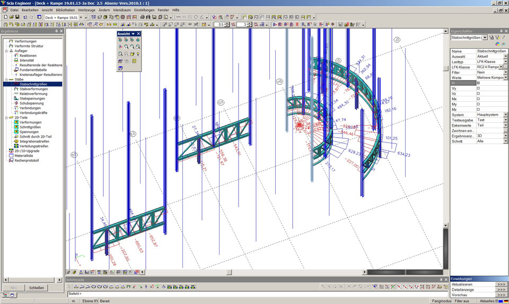Click the color wheel icon in Eigenschaften panel

pos(497,44)
